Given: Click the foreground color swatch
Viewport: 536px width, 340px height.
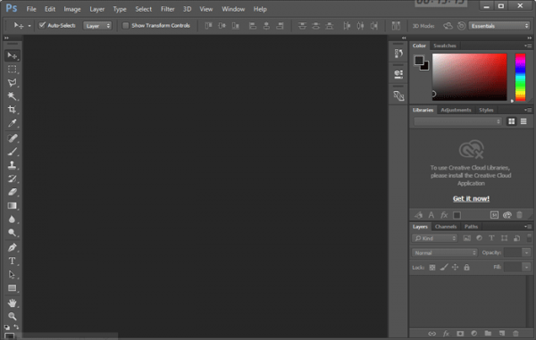Looking at the screenshot, I should (419, 61).
